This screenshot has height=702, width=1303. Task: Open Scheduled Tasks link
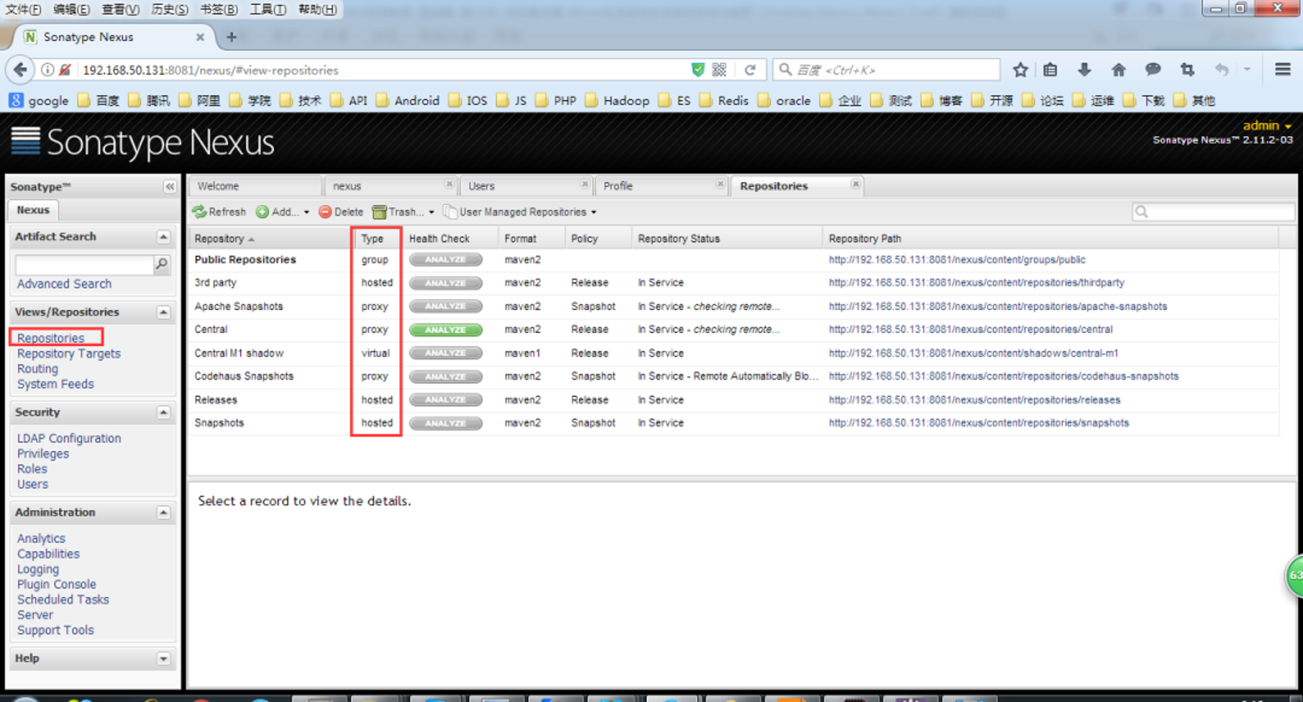pyautogui.click(x=63, y=600)
